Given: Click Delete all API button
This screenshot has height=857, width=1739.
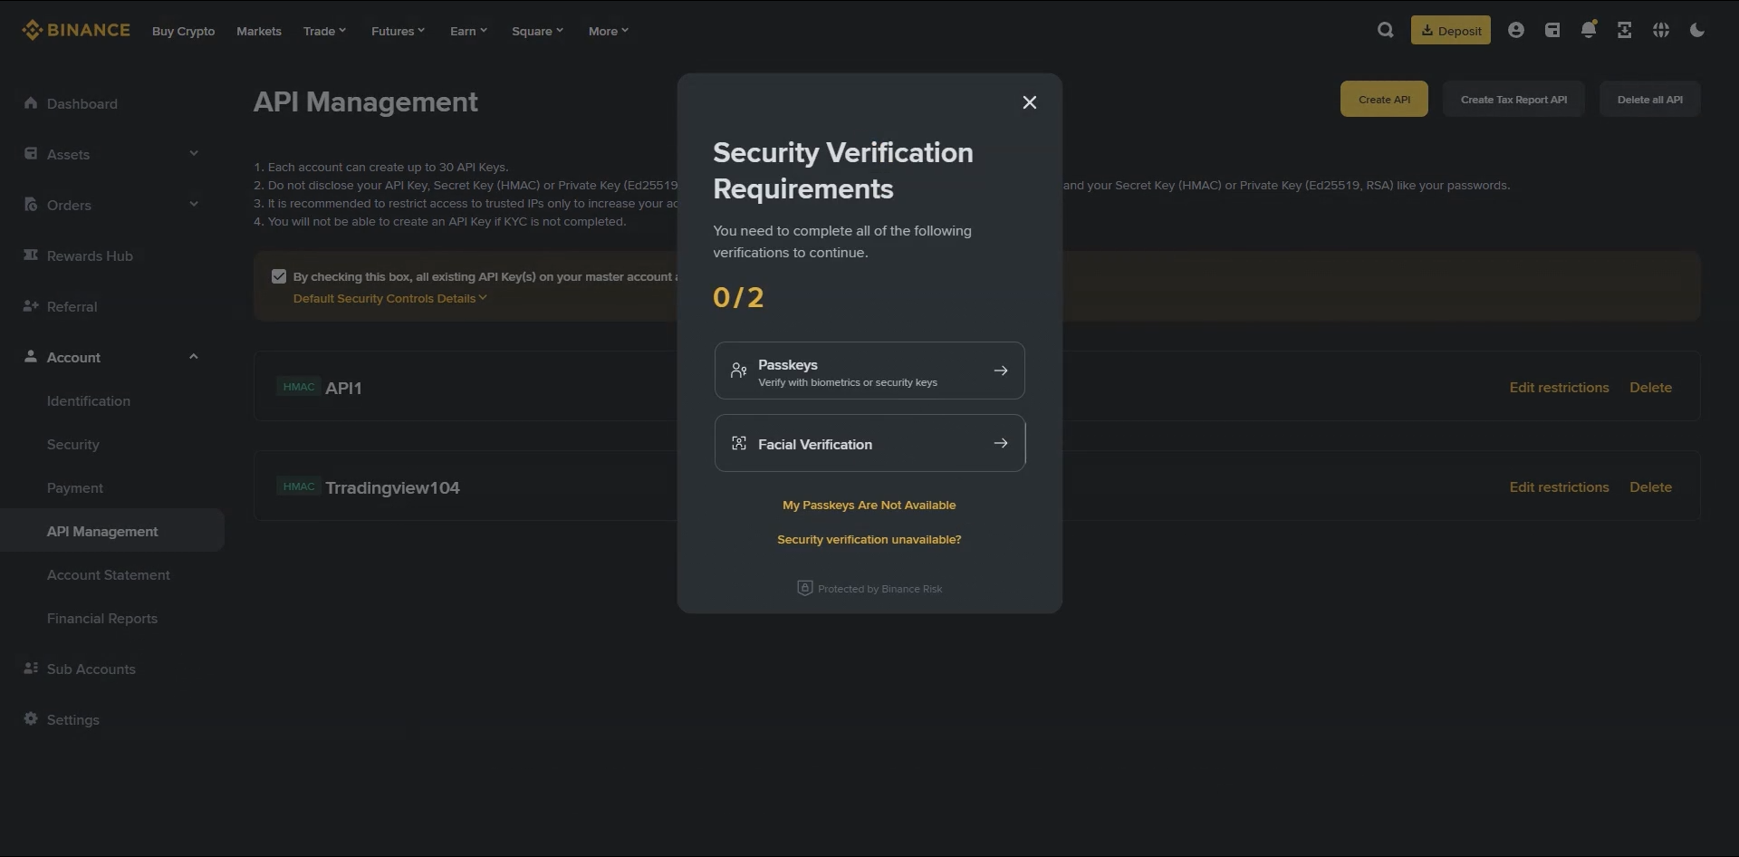Looking at the screenshot, I should click(x=1650, y=99).
